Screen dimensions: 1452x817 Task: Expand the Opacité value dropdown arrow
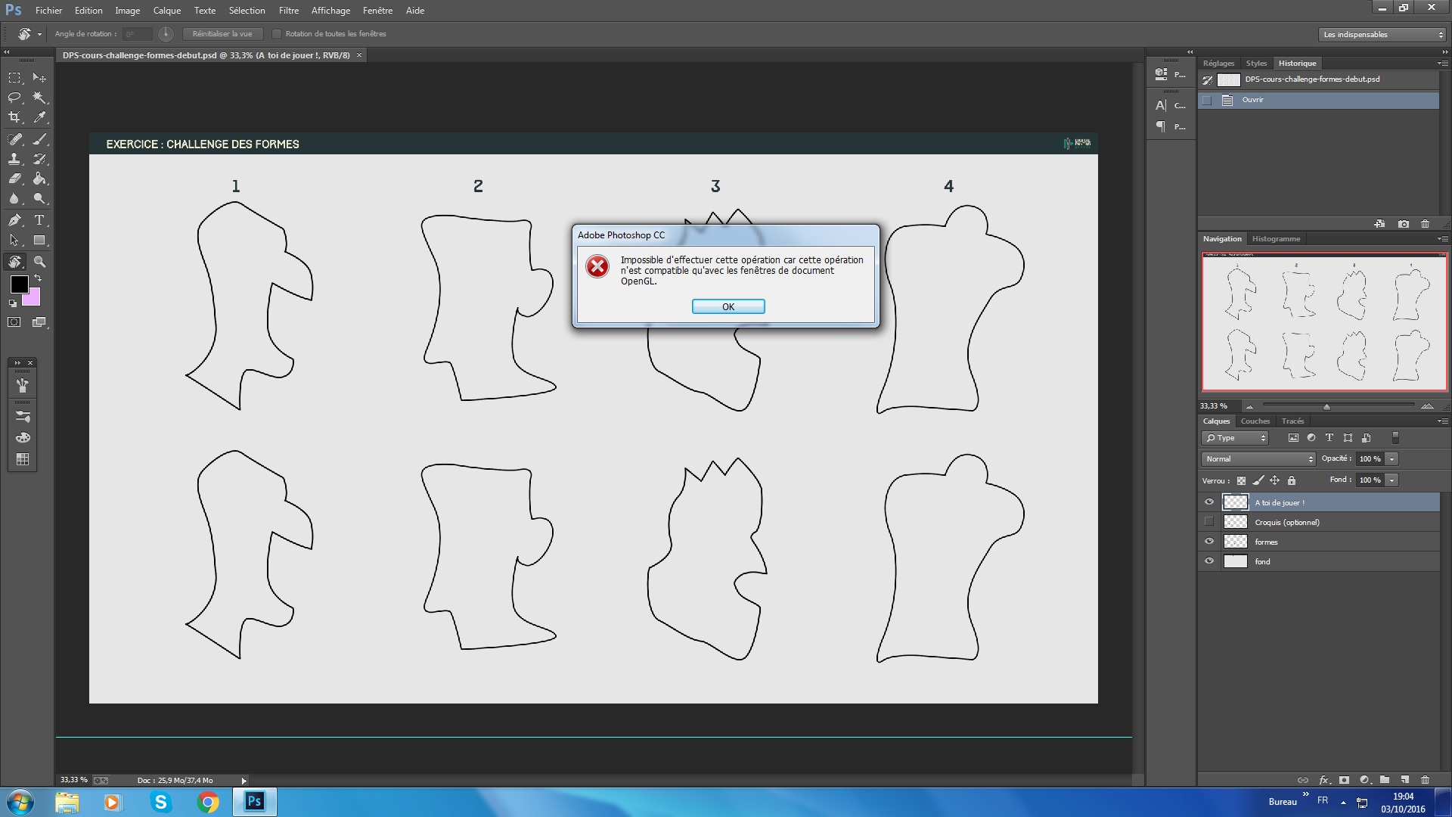(x=1391, y=459)
